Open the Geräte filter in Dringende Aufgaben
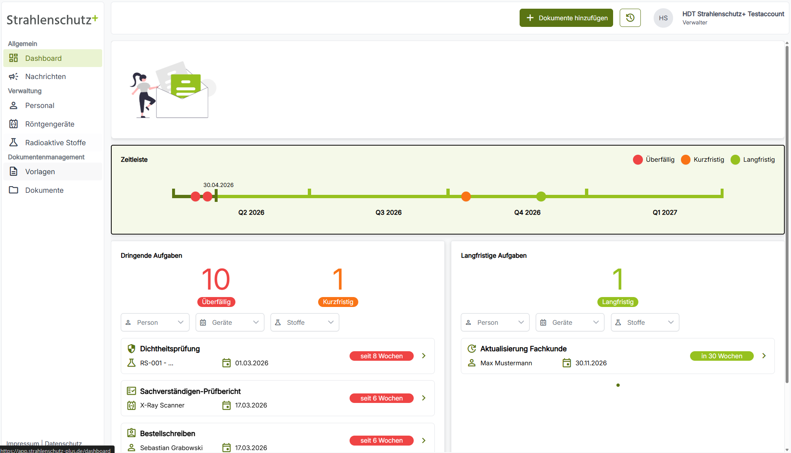 tap(230, 322)
